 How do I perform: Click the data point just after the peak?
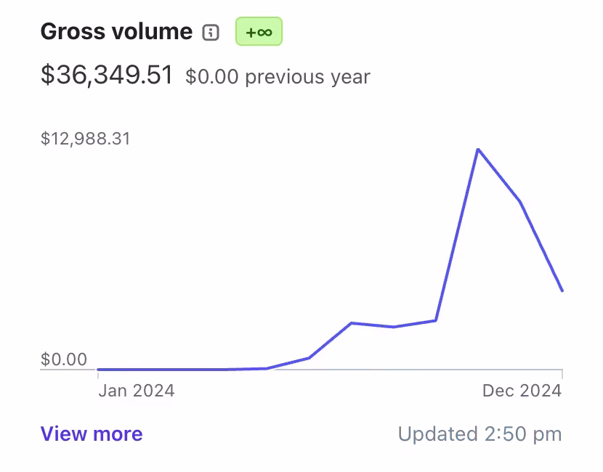(x=520, y=201)
